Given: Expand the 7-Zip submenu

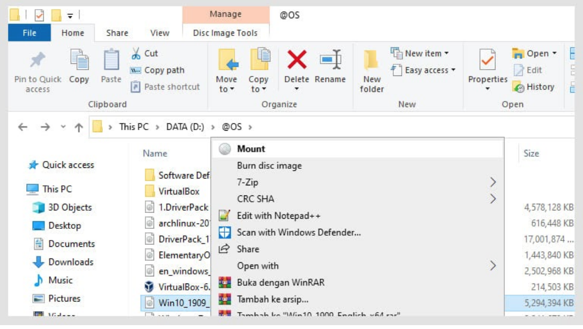Looking at the screenshot, I should pos(493,182).
